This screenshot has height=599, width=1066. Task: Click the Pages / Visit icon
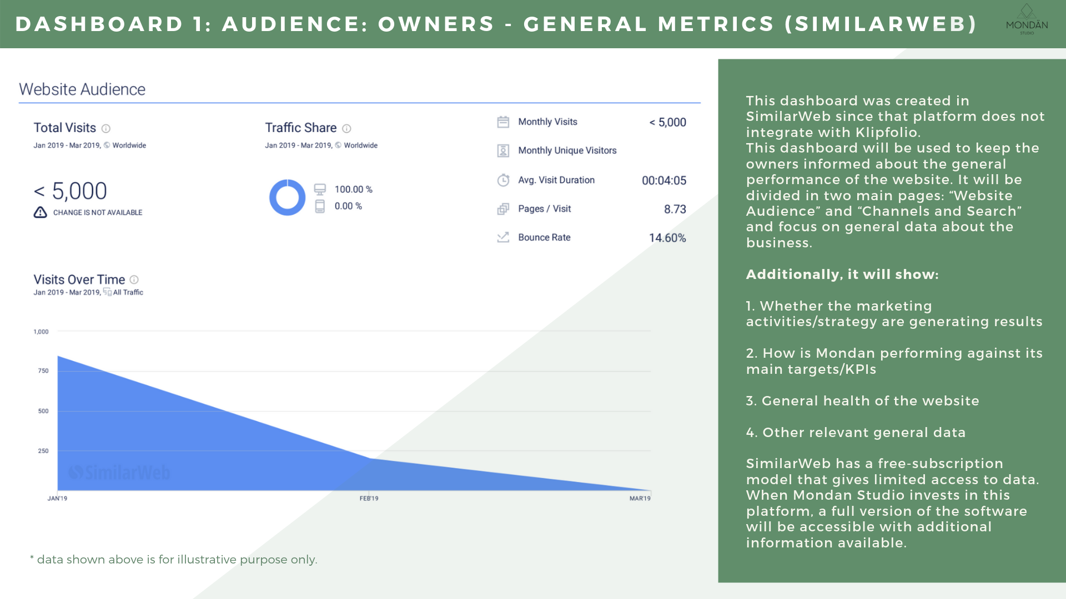(x=503, y=209)
